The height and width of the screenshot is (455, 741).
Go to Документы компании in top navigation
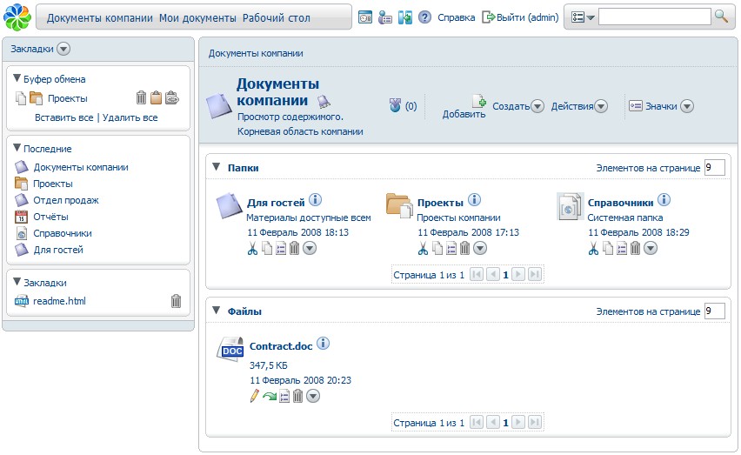(100, 18)
